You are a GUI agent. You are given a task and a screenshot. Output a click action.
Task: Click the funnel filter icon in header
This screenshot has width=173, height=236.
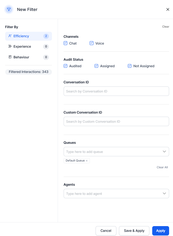pos(9,9)
